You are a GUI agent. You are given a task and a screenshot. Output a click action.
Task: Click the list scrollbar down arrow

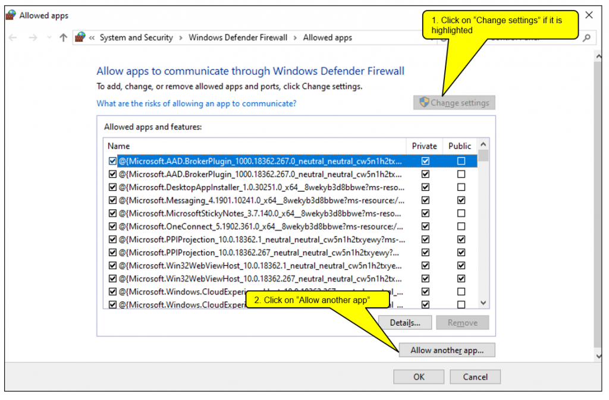483,303
